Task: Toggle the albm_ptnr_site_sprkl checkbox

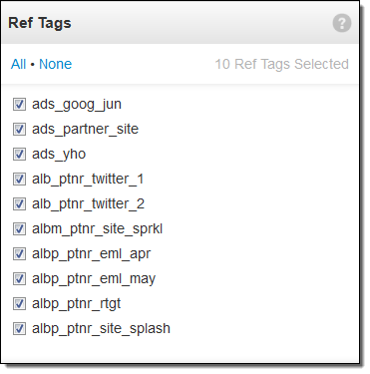Action: (19, 228)
